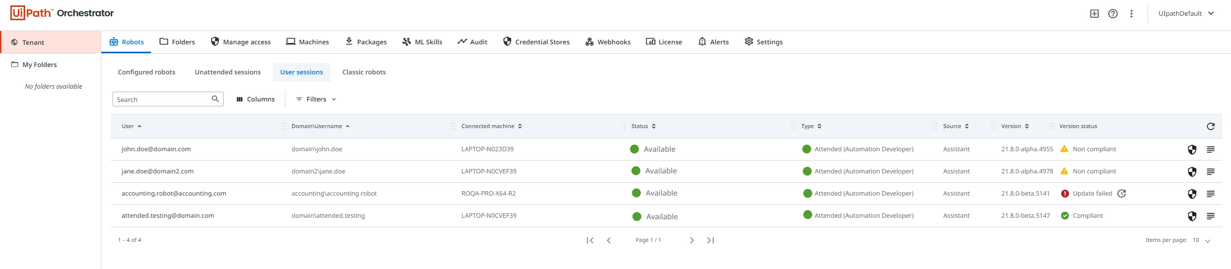Click the search magnifier icon

[215, 99]
